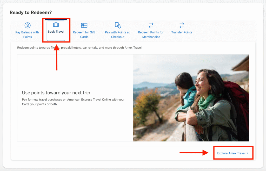
Task: Click the Explore Amex Travel link
Action: click(233, 153)
